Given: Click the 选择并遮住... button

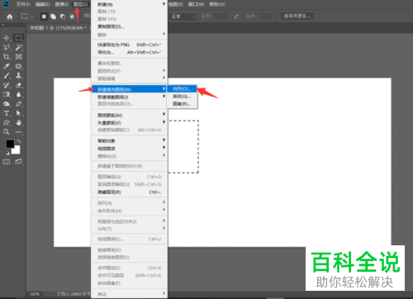Looking at the screenshot, I should (x=297, y=17).
